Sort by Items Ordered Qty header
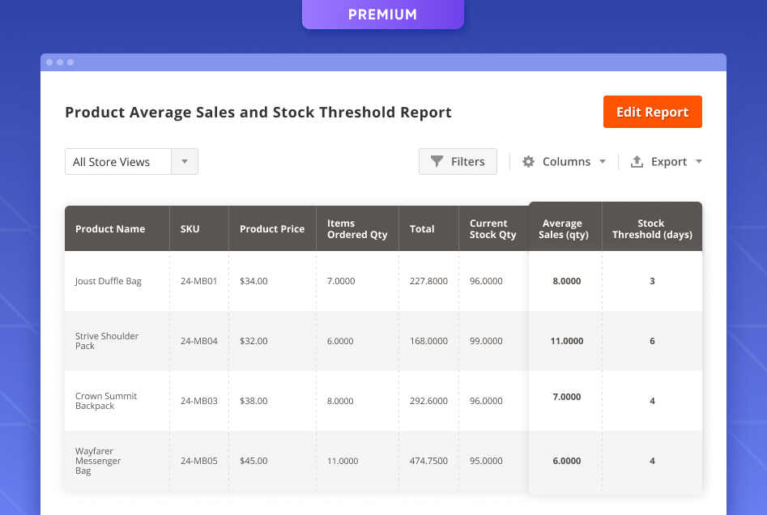The width and height of the screenshot is (767, 515). coord(357,229)
